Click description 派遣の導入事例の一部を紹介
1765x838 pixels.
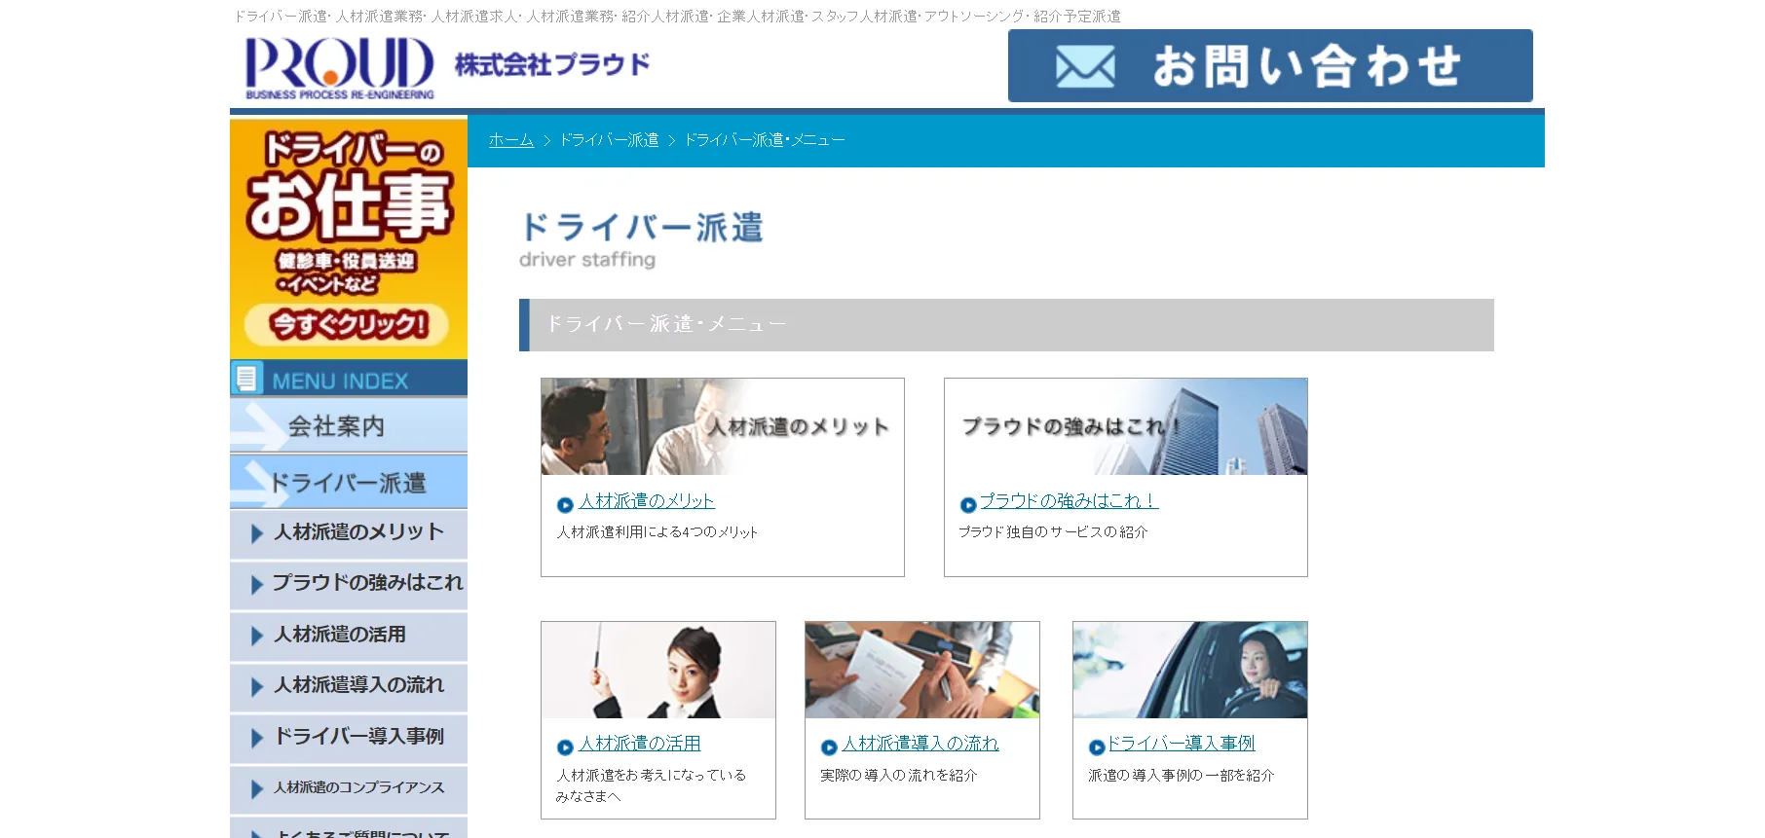click(x=1182, y=776)
